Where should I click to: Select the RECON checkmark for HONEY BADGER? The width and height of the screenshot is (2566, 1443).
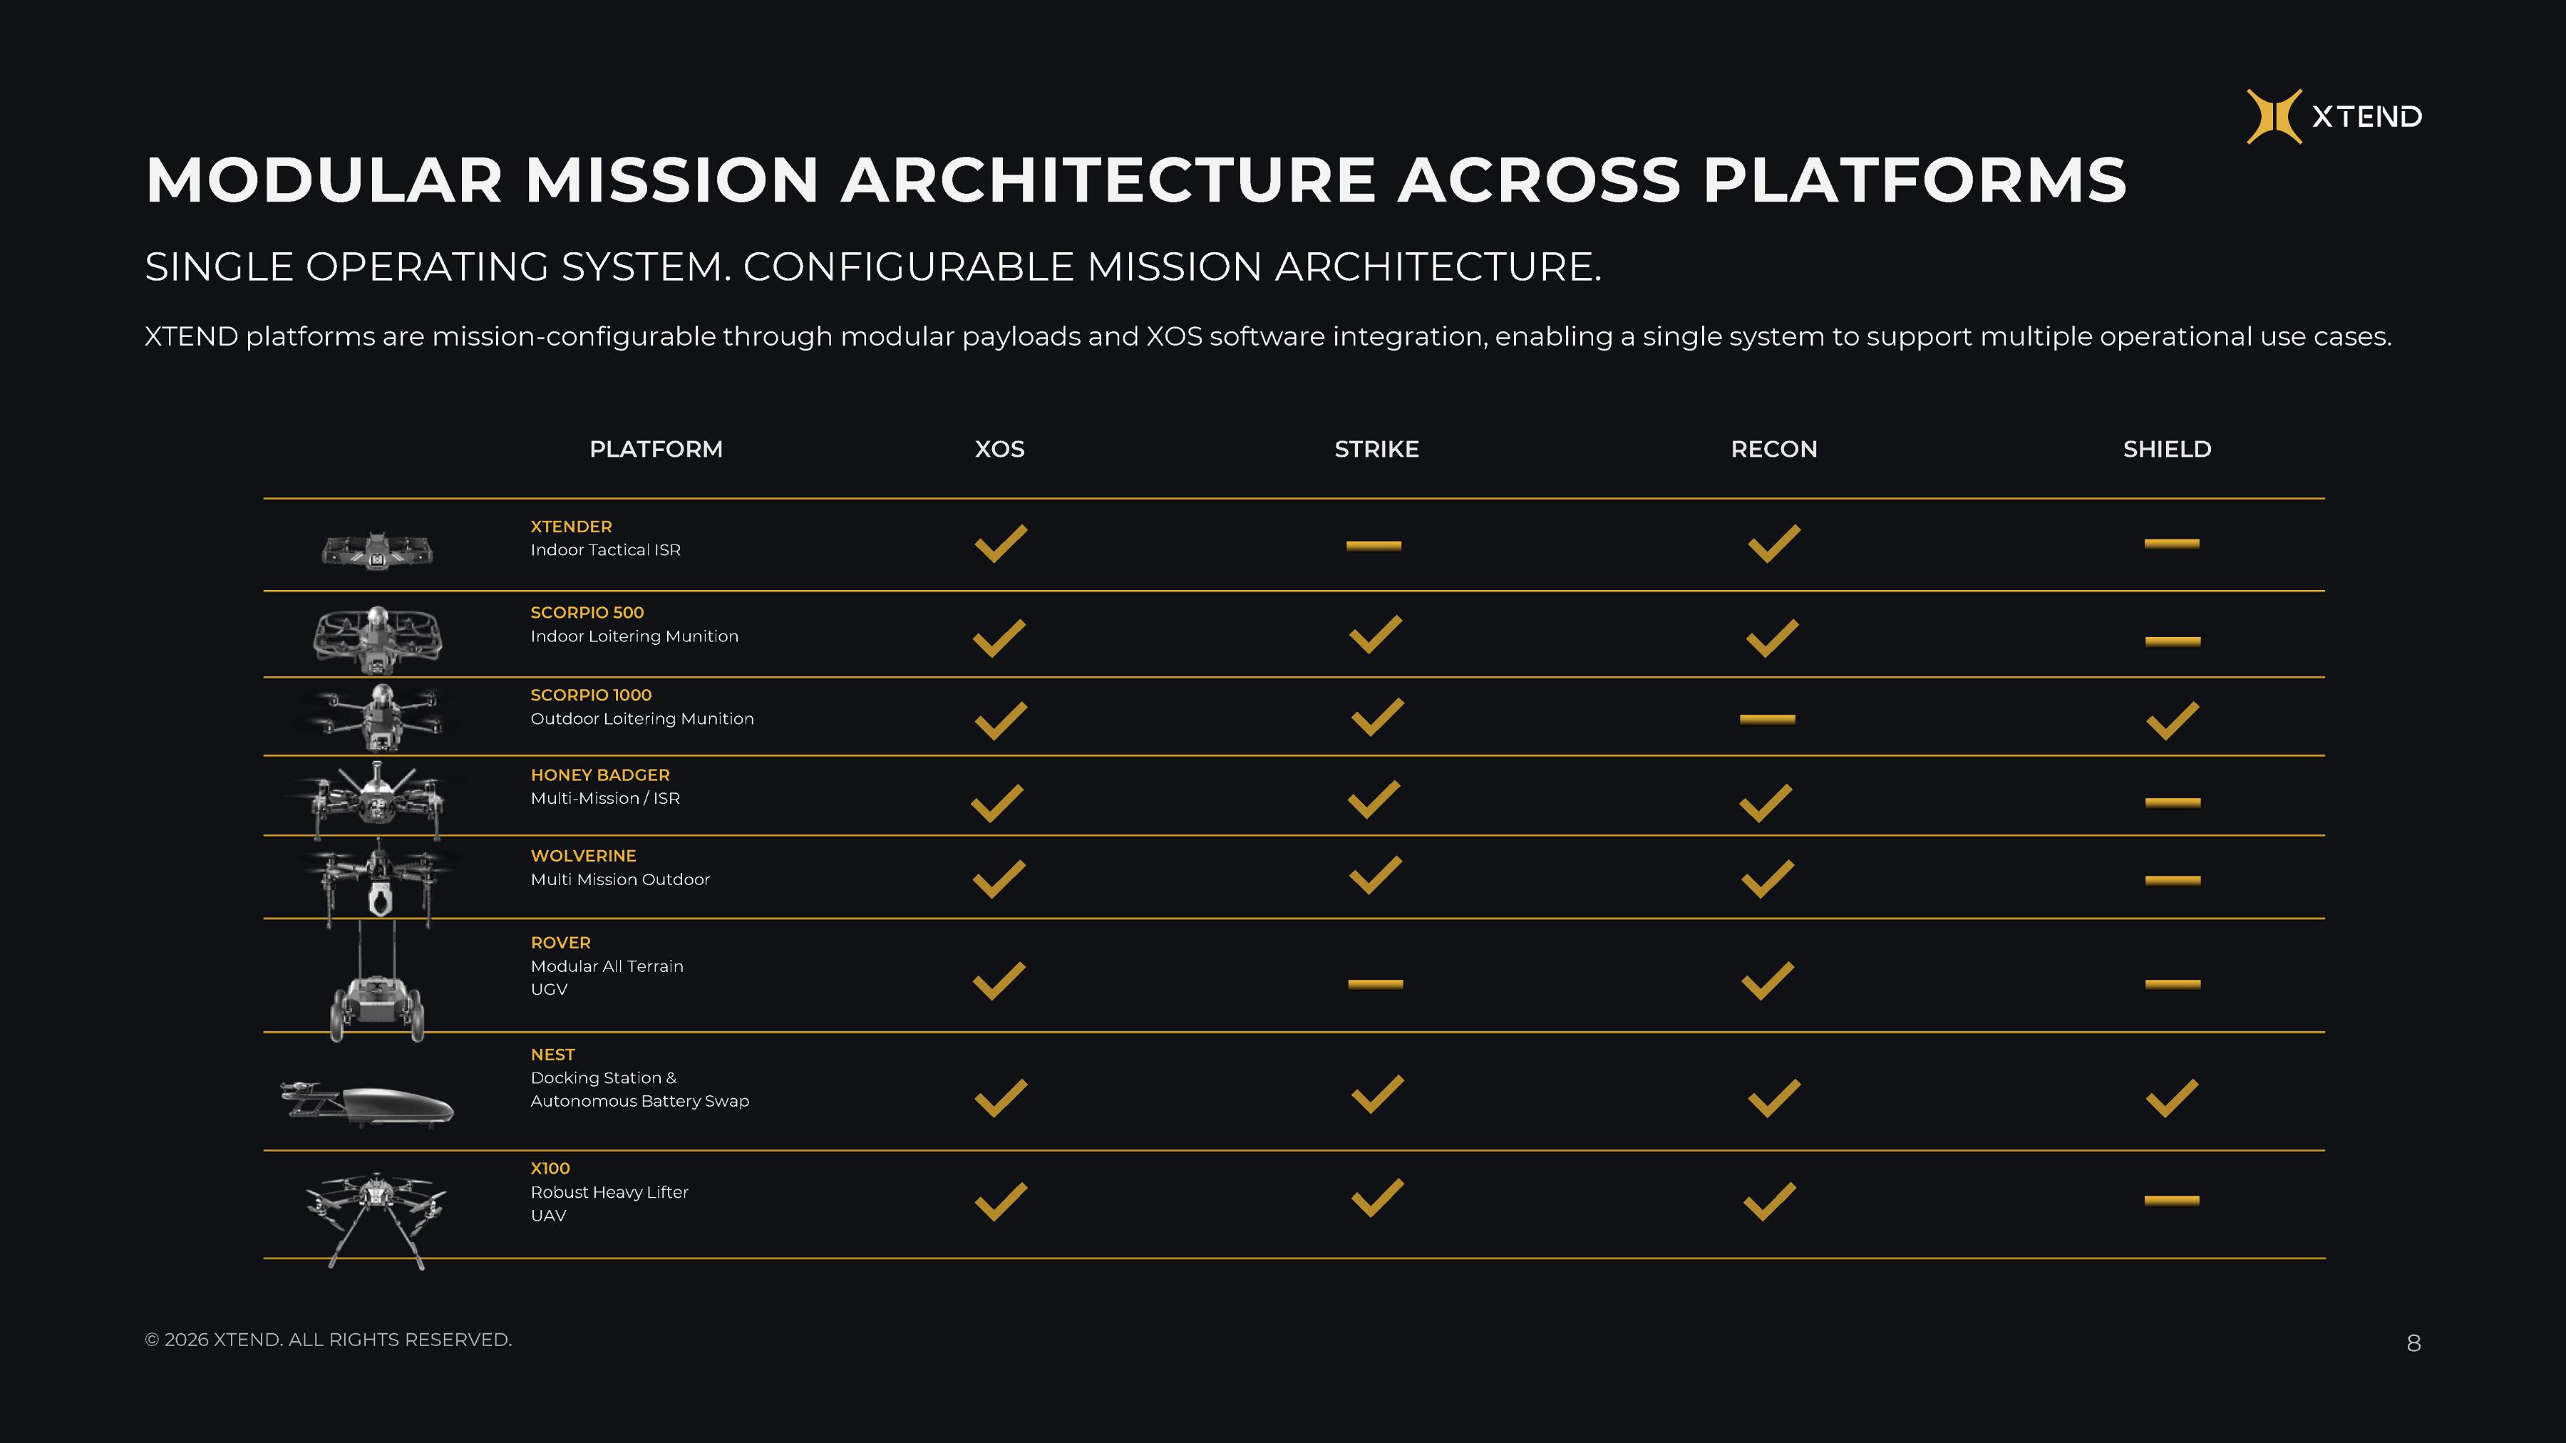(1766, 804)
